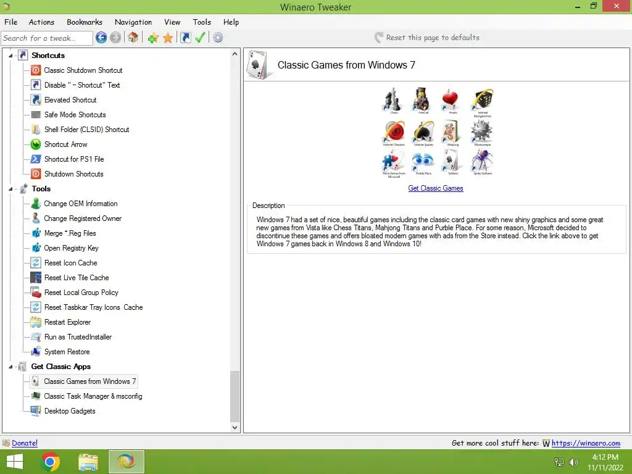Click the Reset Icon Cache icon
Image resolution: width=632 pixels, height=474 pixels.
36,263
